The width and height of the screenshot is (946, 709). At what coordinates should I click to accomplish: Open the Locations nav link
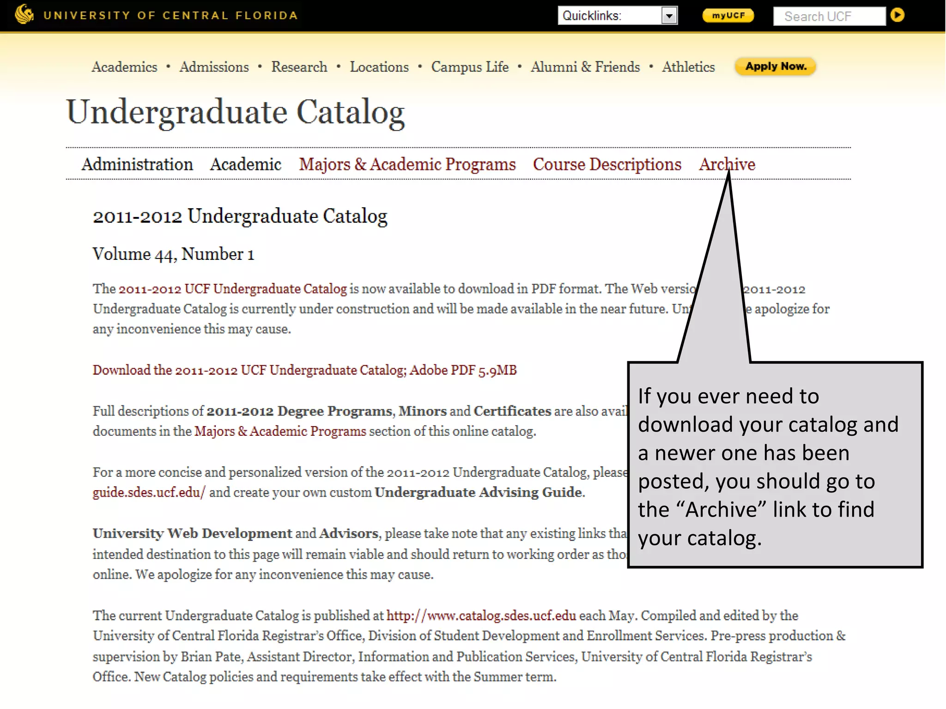[379, 67]
